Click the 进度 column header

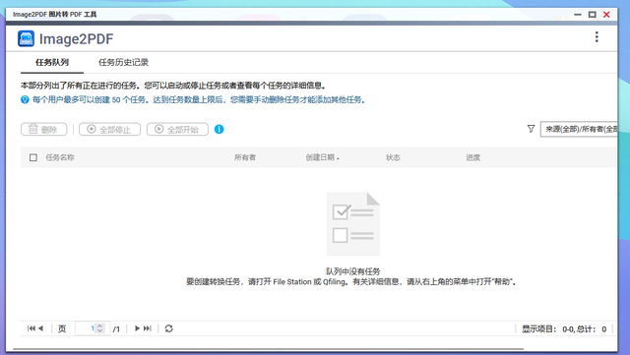pyautogui.click(x=472, y=157)
